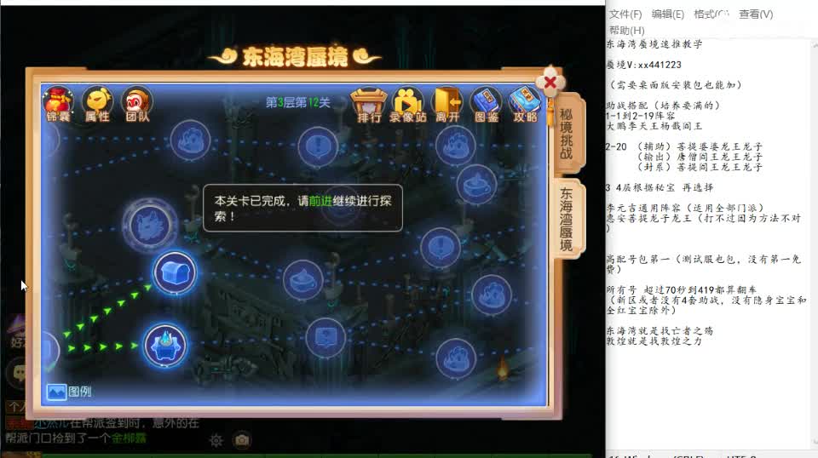
Task: Click the camera screenshot icon below panel
Action: click(241, 441)
